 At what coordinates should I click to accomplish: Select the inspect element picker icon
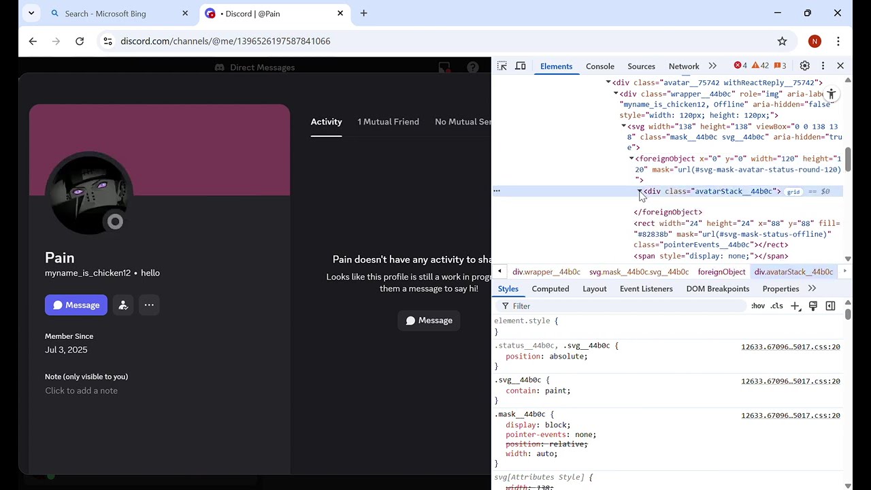[x=502, y=66]
